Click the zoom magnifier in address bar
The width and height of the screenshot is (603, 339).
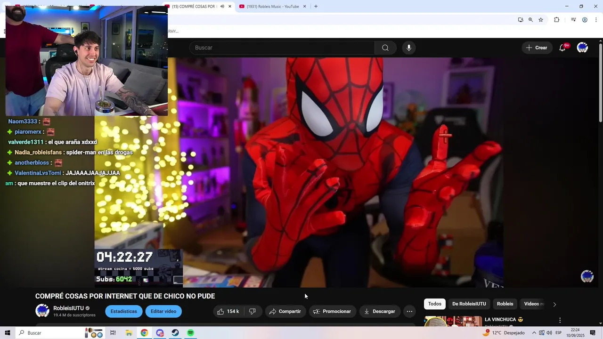coord(530,20)
